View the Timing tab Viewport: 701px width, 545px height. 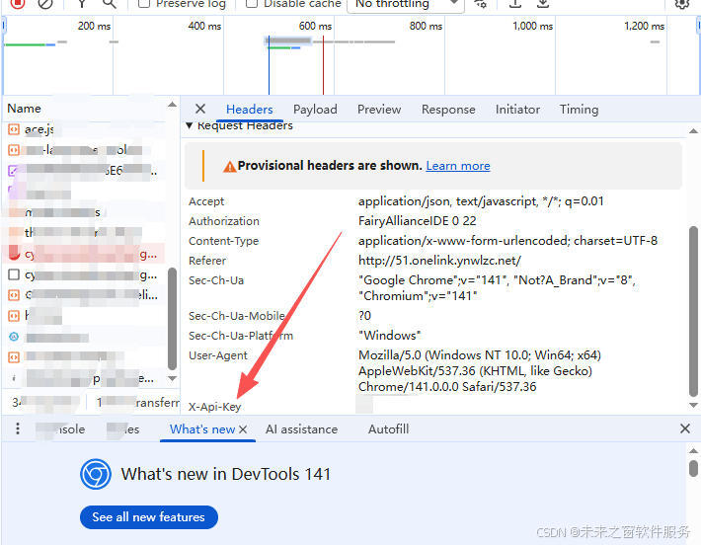coord(579,109)
